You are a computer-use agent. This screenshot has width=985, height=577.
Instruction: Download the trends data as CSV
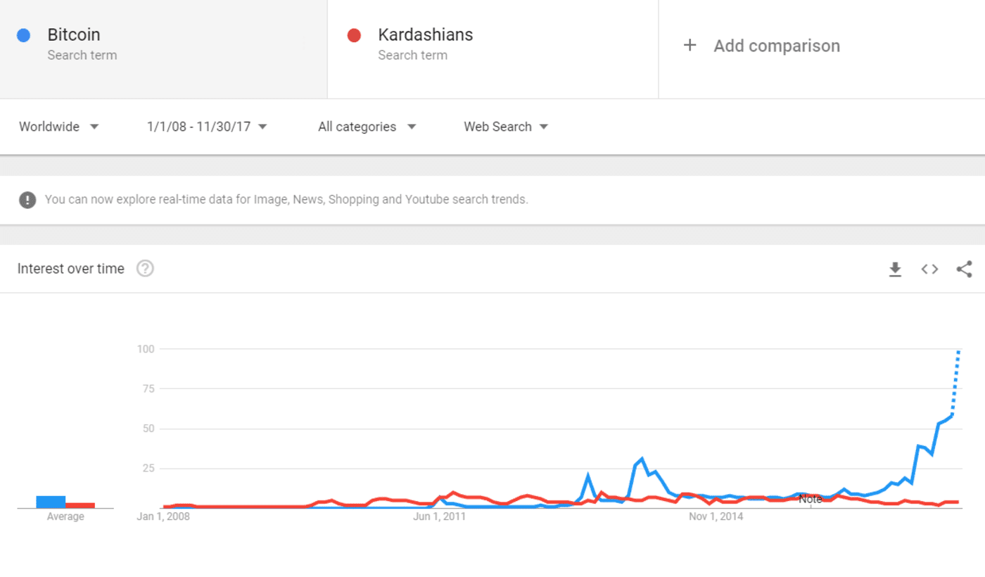[895, 269]
